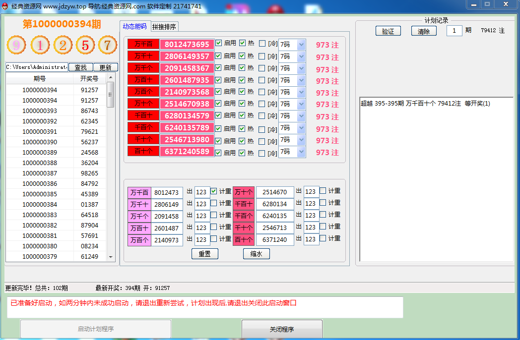Viewport: 520px width, 340px height.
Task: Click the up arrow of draw history scrollbar
Action: (x=111, y=77)
